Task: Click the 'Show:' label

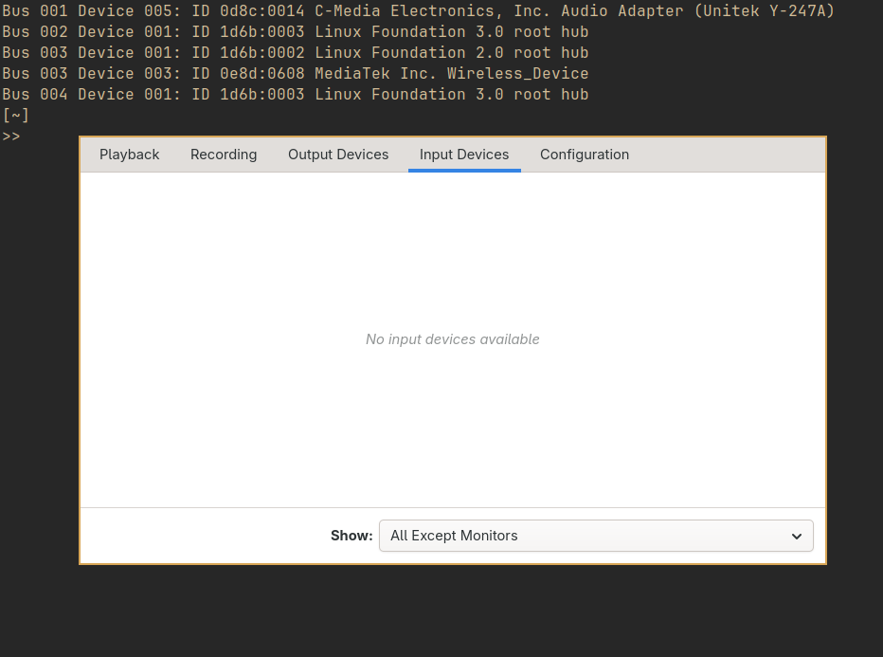Action: tap(351, 536)
